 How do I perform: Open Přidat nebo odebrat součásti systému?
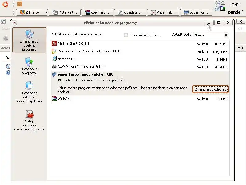click(29, 92)
